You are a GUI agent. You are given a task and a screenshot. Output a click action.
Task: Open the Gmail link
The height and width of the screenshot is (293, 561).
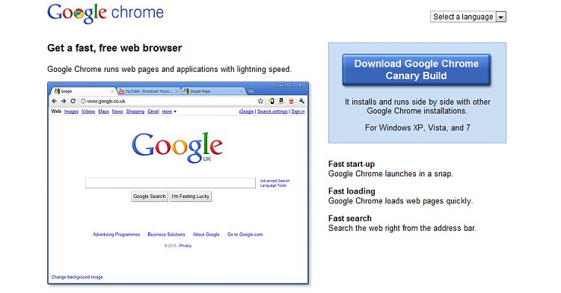click(153, 111)
